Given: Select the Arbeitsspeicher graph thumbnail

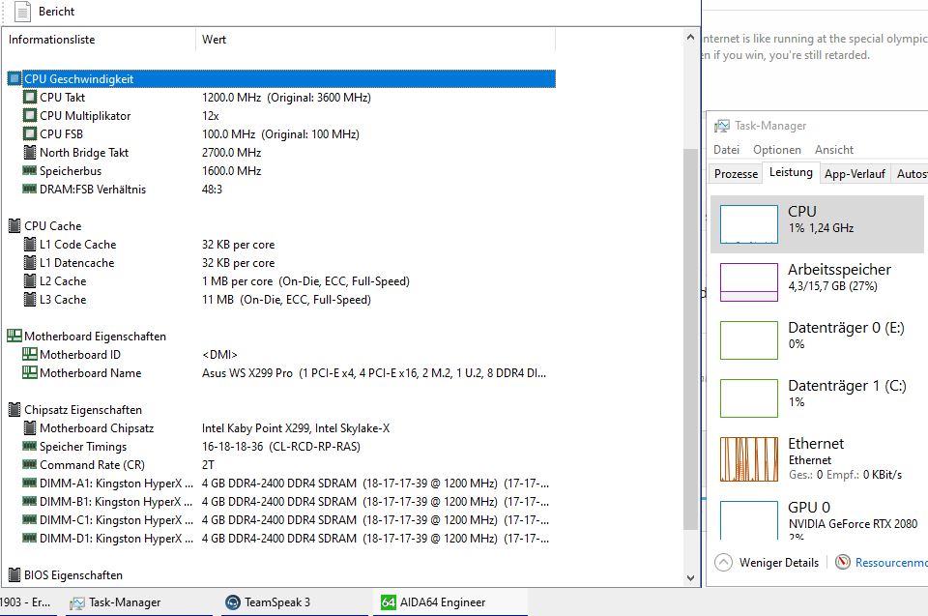Looking at the screenshot, I should click(x=748, y=282).
